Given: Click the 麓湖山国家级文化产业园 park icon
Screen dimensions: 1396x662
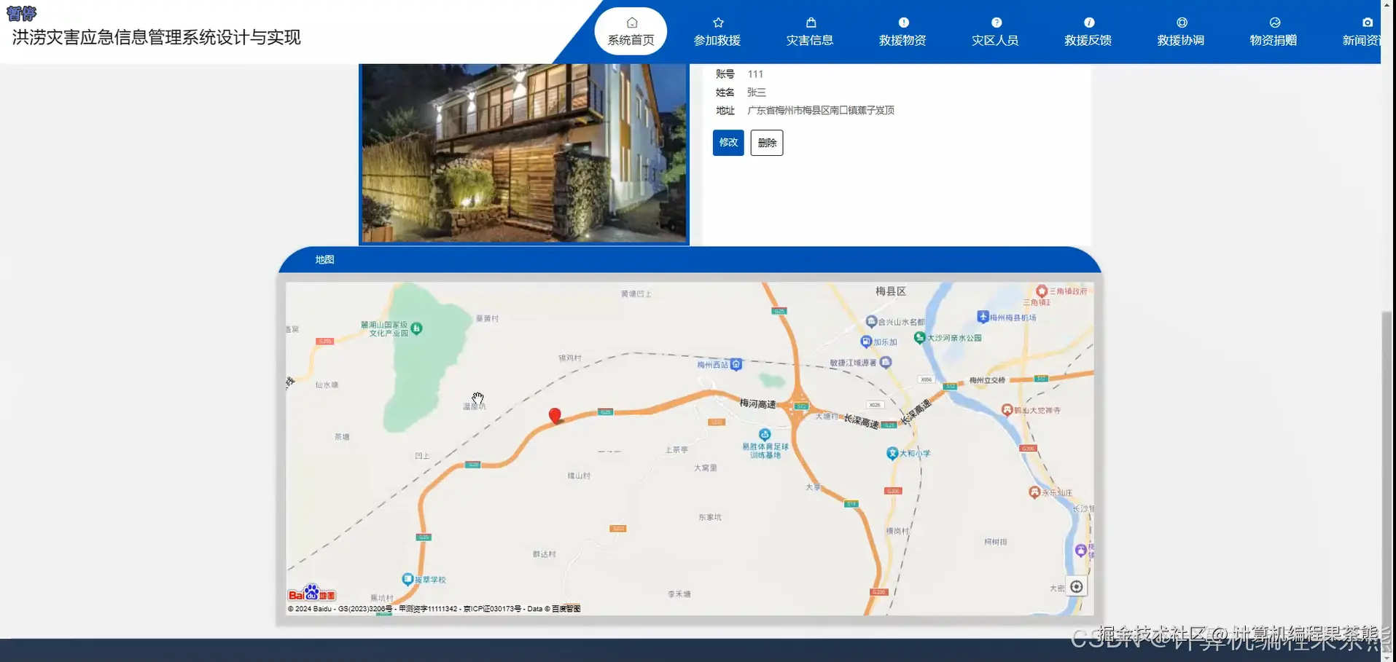Looking at the screenshot, I should point(417,328).
